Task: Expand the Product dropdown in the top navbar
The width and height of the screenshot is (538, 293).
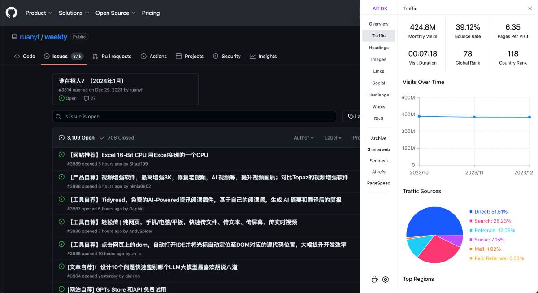Action: point(39,13)
